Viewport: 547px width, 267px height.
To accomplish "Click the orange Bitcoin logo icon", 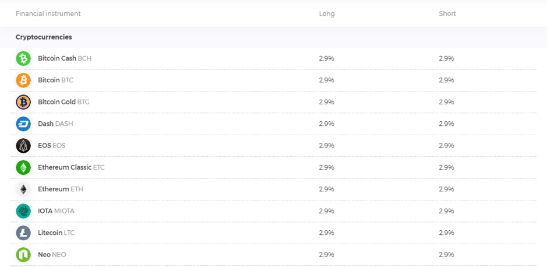I will tap(23, 80).
